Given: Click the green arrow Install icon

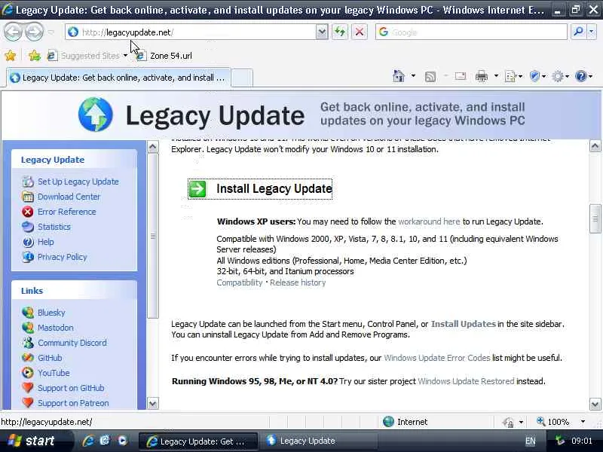Looking at the screenshot, I should [x=197, y=189].
